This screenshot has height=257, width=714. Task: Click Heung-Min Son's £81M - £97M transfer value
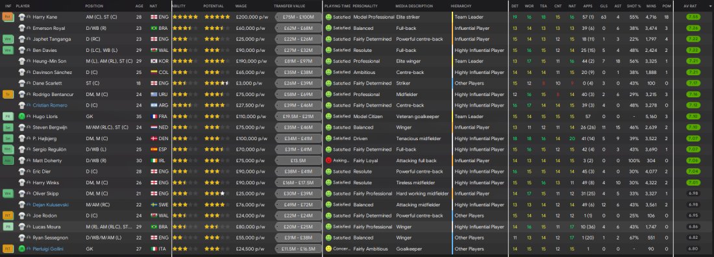[298, 61]
